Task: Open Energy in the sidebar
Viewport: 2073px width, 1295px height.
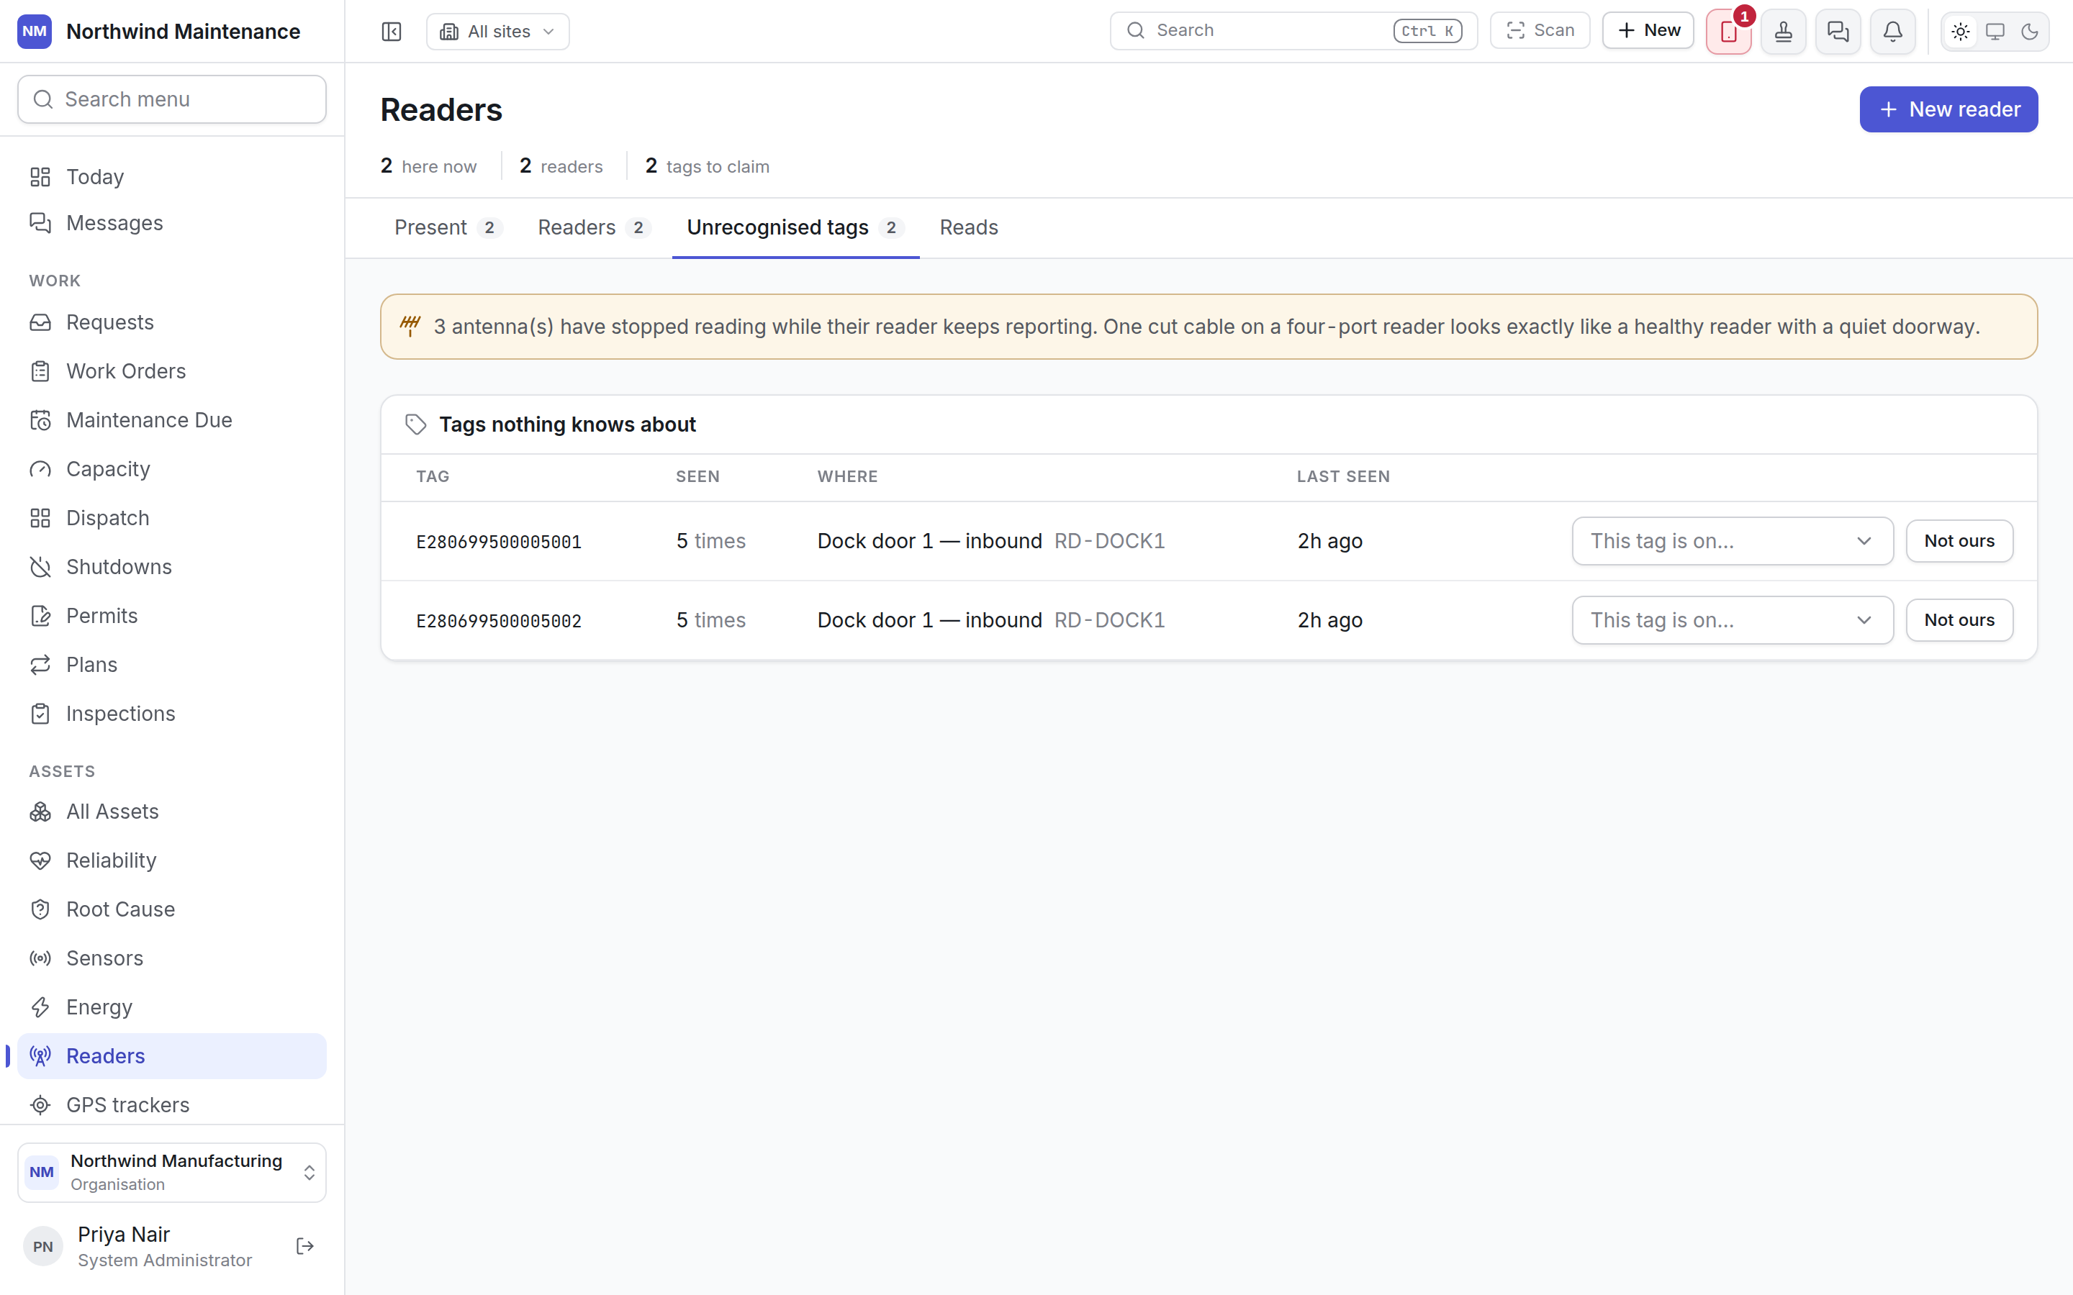Action: pos(171,1007)
